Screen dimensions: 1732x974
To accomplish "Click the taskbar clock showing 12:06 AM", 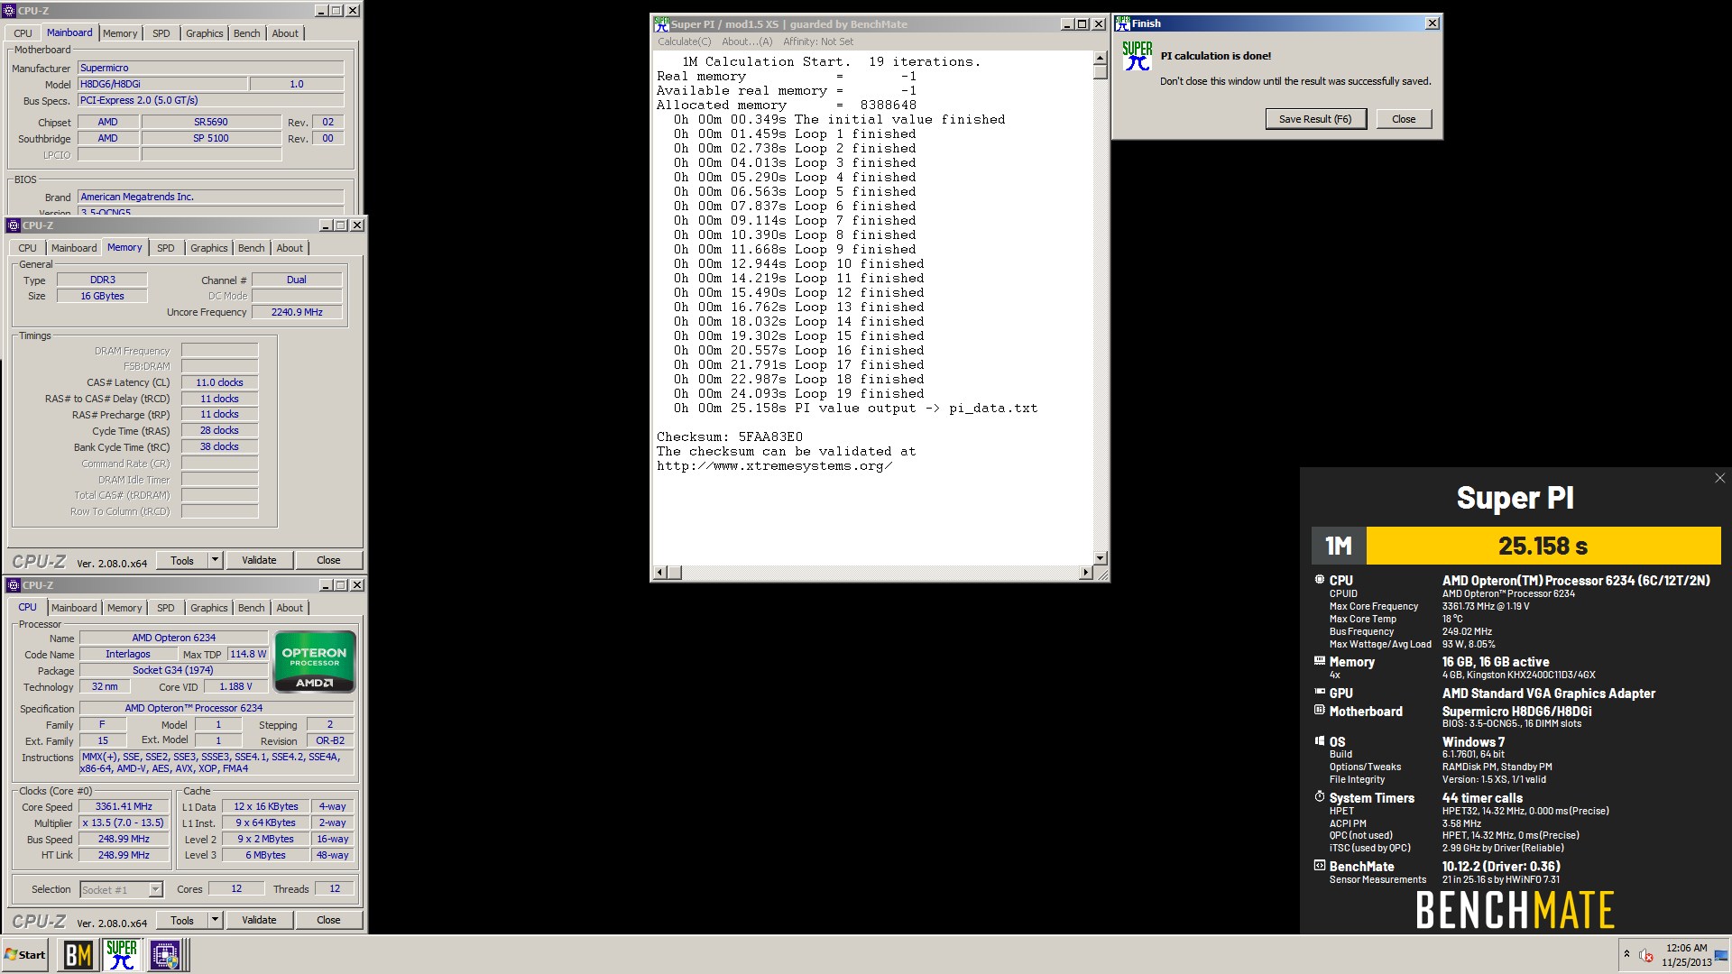I will pyautogui.click(x=1686, y=954).
